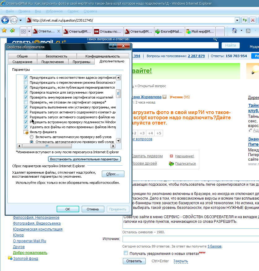Toggle Предупреждать, если публикация перенаправляется checkbox
The image size is (259, 271).
[x=26, y=87]
